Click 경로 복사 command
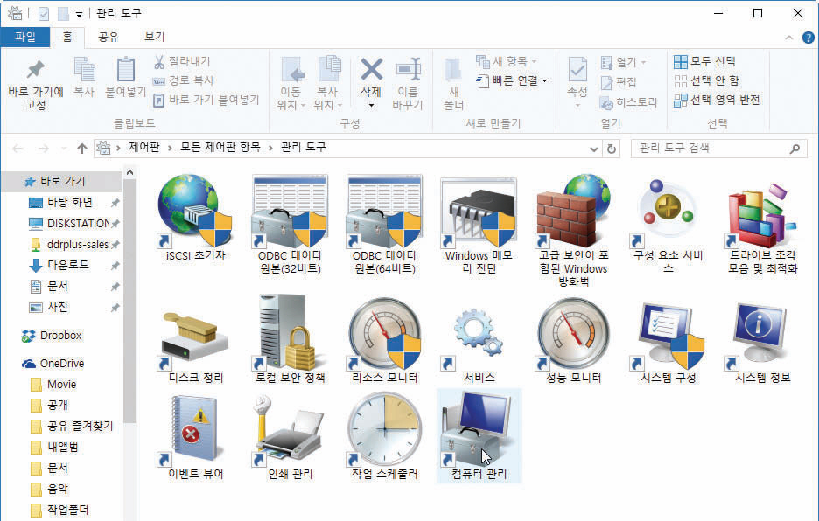This screenshot has height=521, width=819. tap(184, 80)
